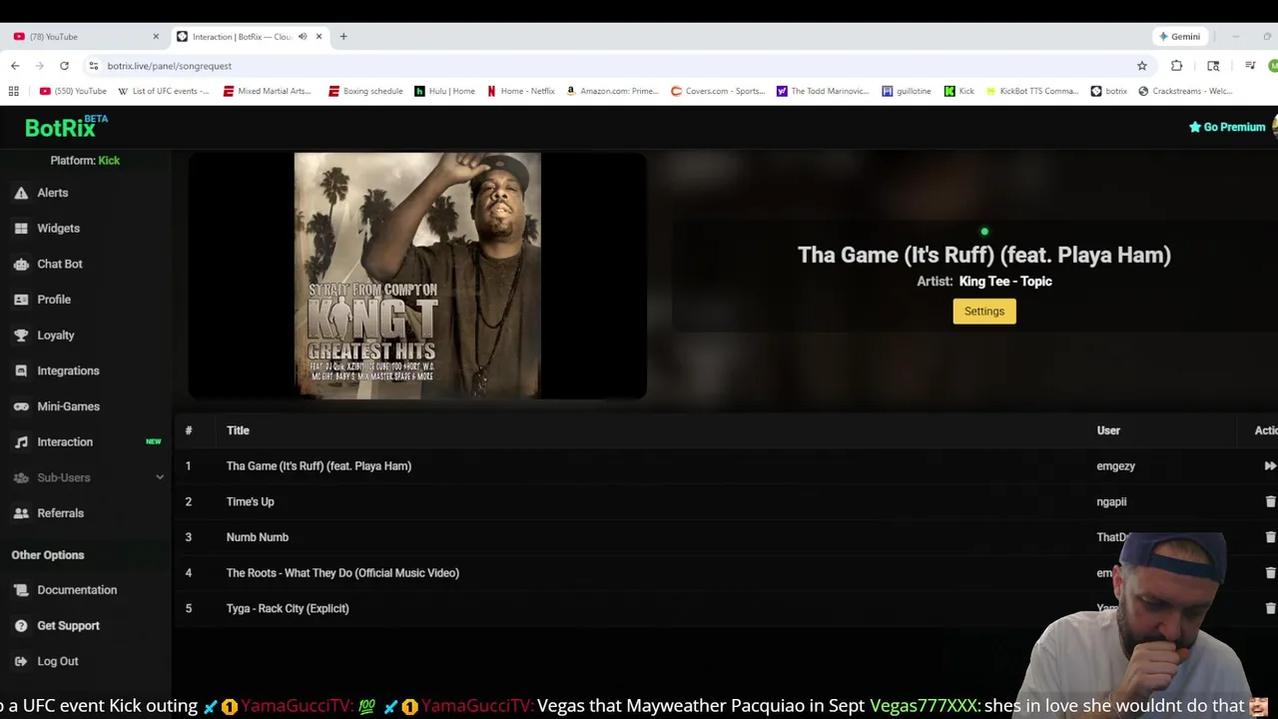Skip the current song Tha Game
Screen dimensions: 1278x719
point(1270,466)
